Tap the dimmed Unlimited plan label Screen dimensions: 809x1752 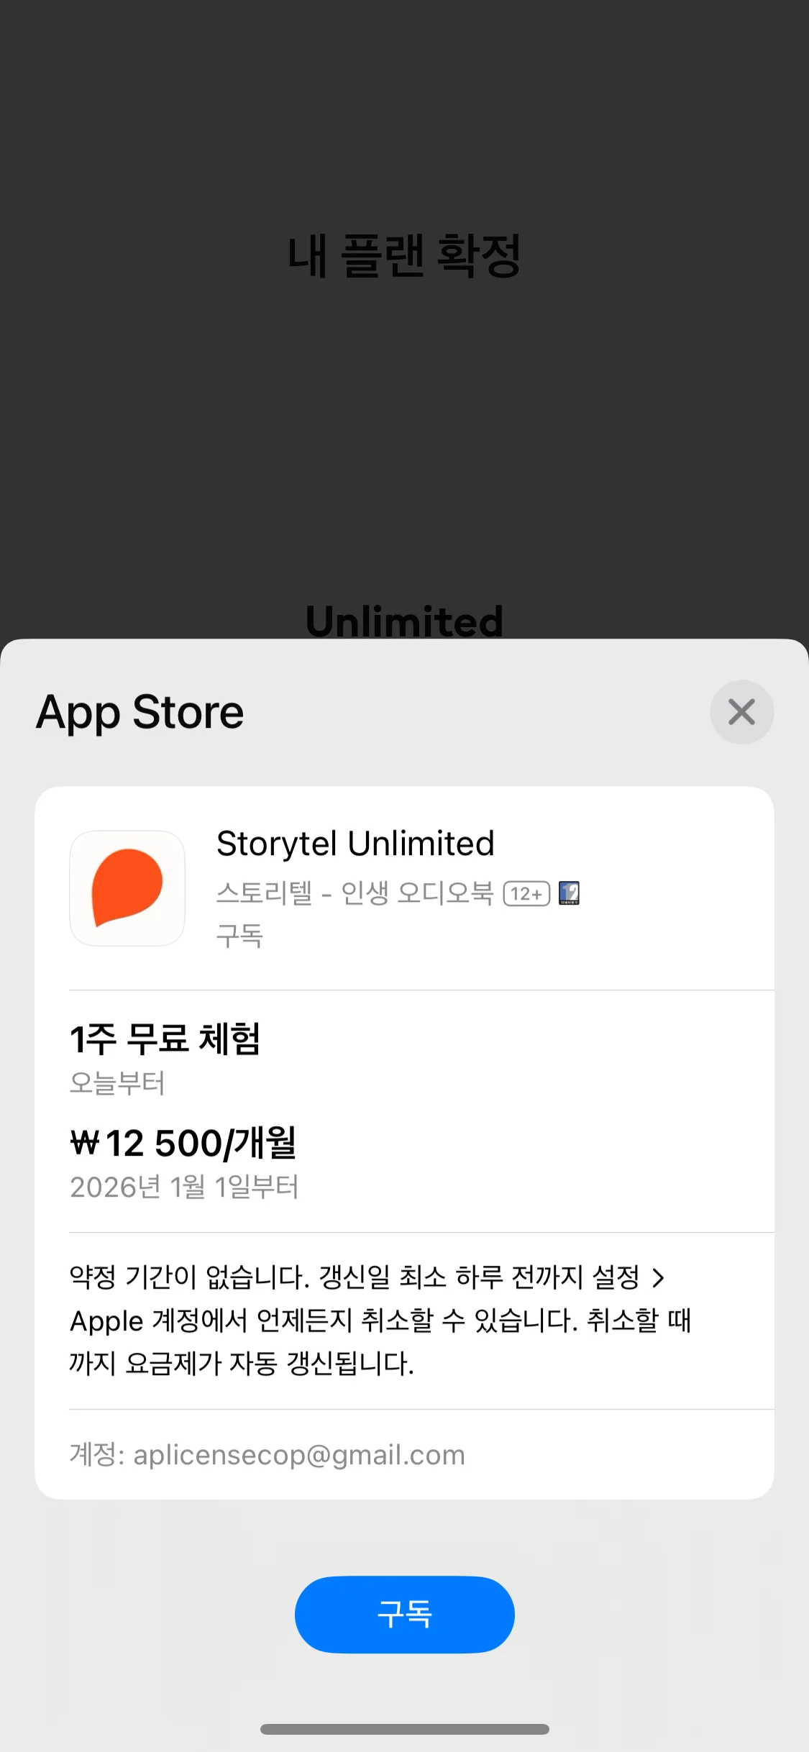pos(404,621)
